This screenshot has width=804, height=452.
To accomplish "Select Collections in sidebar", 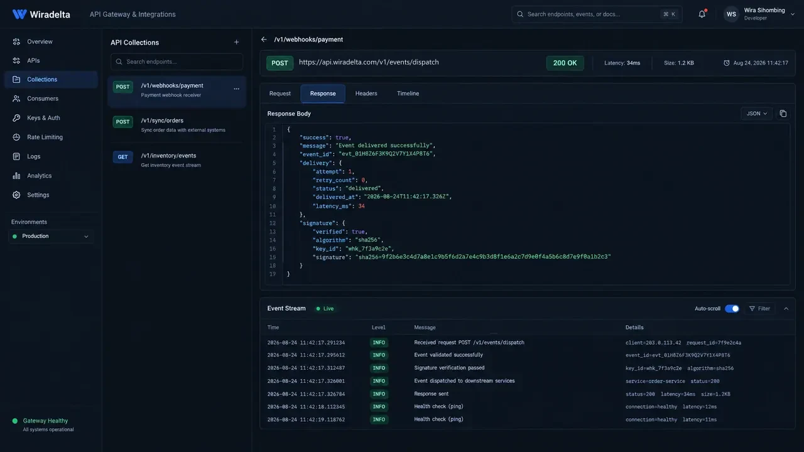I will tap(51, 80).
